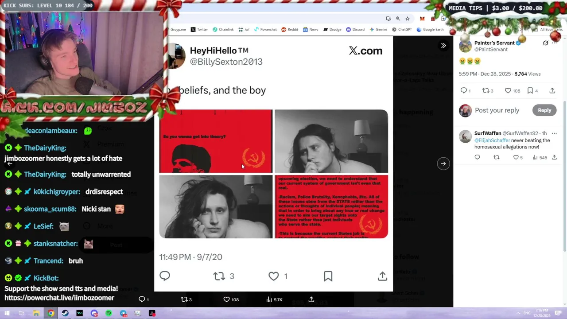
Task: Open the top-right black-and-white portrait image
Action: point(331,141)
